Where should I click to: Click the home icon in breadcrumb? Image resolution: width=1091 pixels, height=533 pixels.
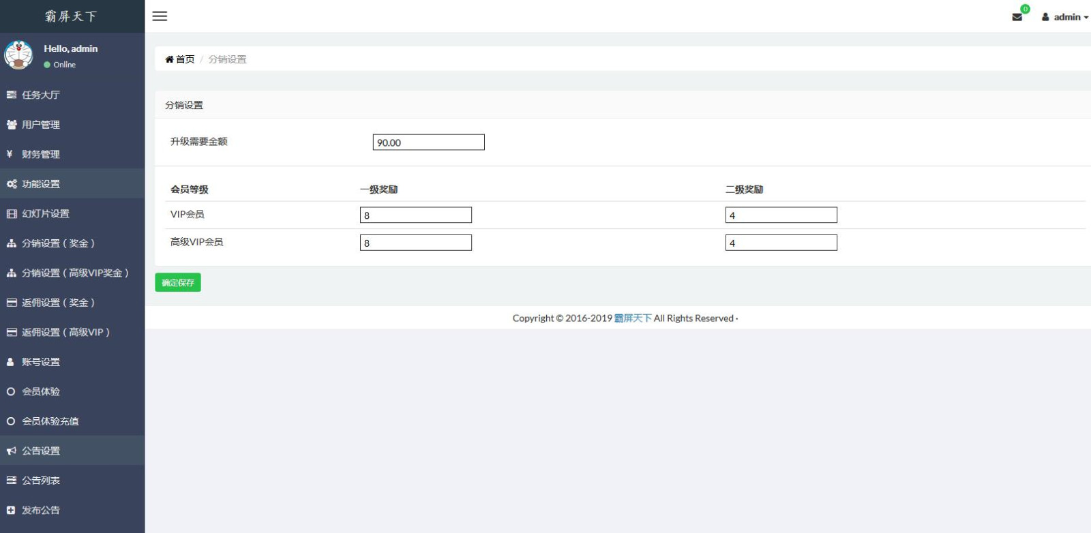(169, 59)
